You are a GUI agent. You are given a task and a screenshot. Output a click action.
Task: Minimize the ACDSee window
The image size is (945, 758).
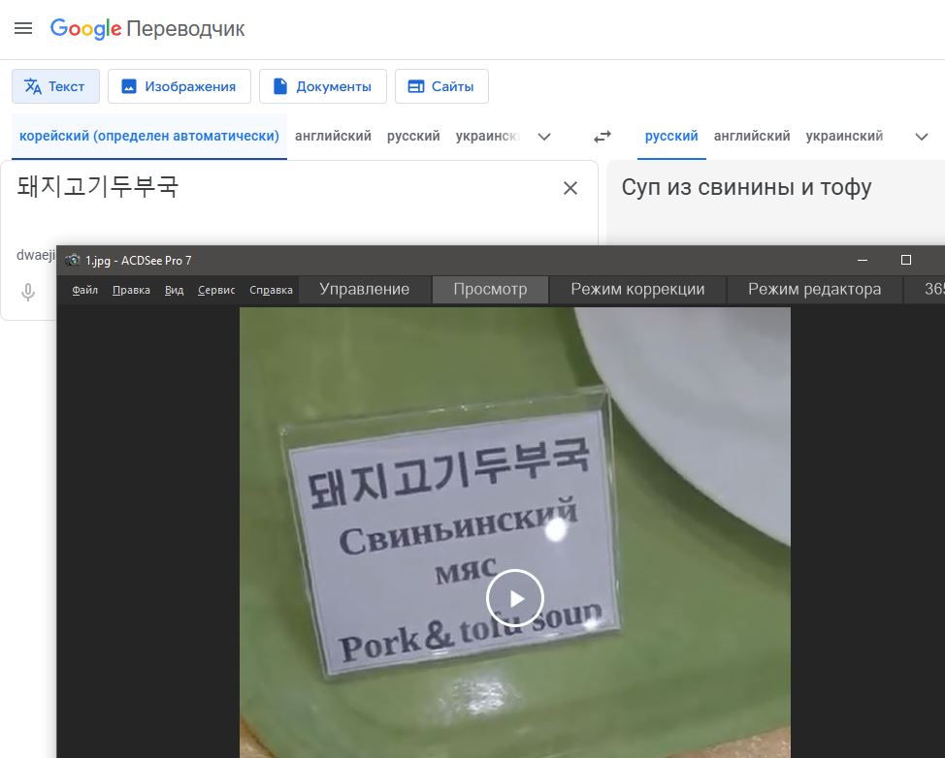[863, 260]
